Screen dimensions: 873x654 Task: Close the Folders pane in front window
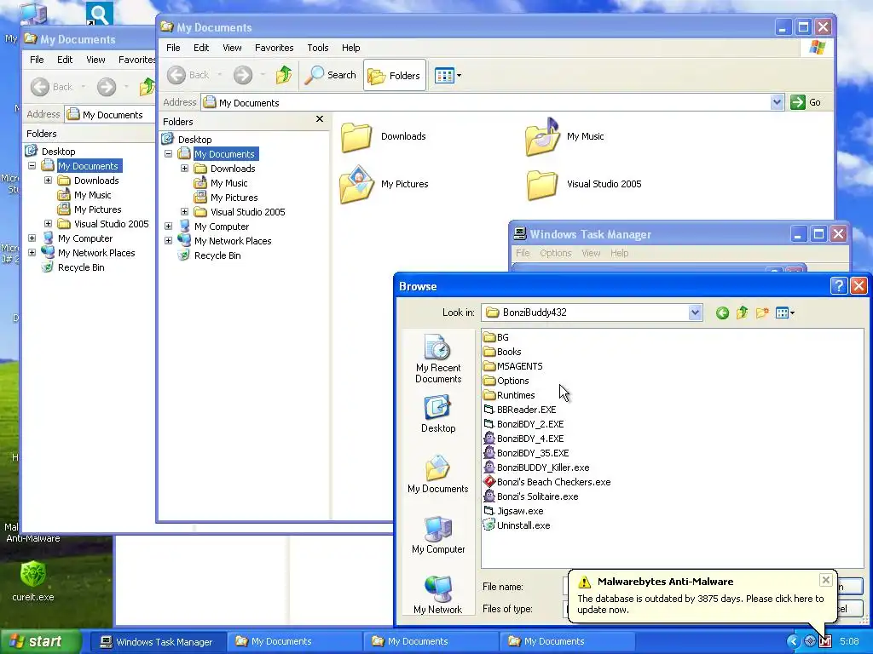point(320,119)
